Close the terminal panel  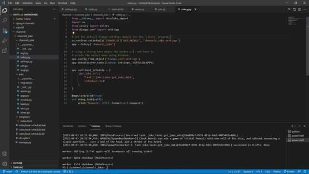(305, 126)
